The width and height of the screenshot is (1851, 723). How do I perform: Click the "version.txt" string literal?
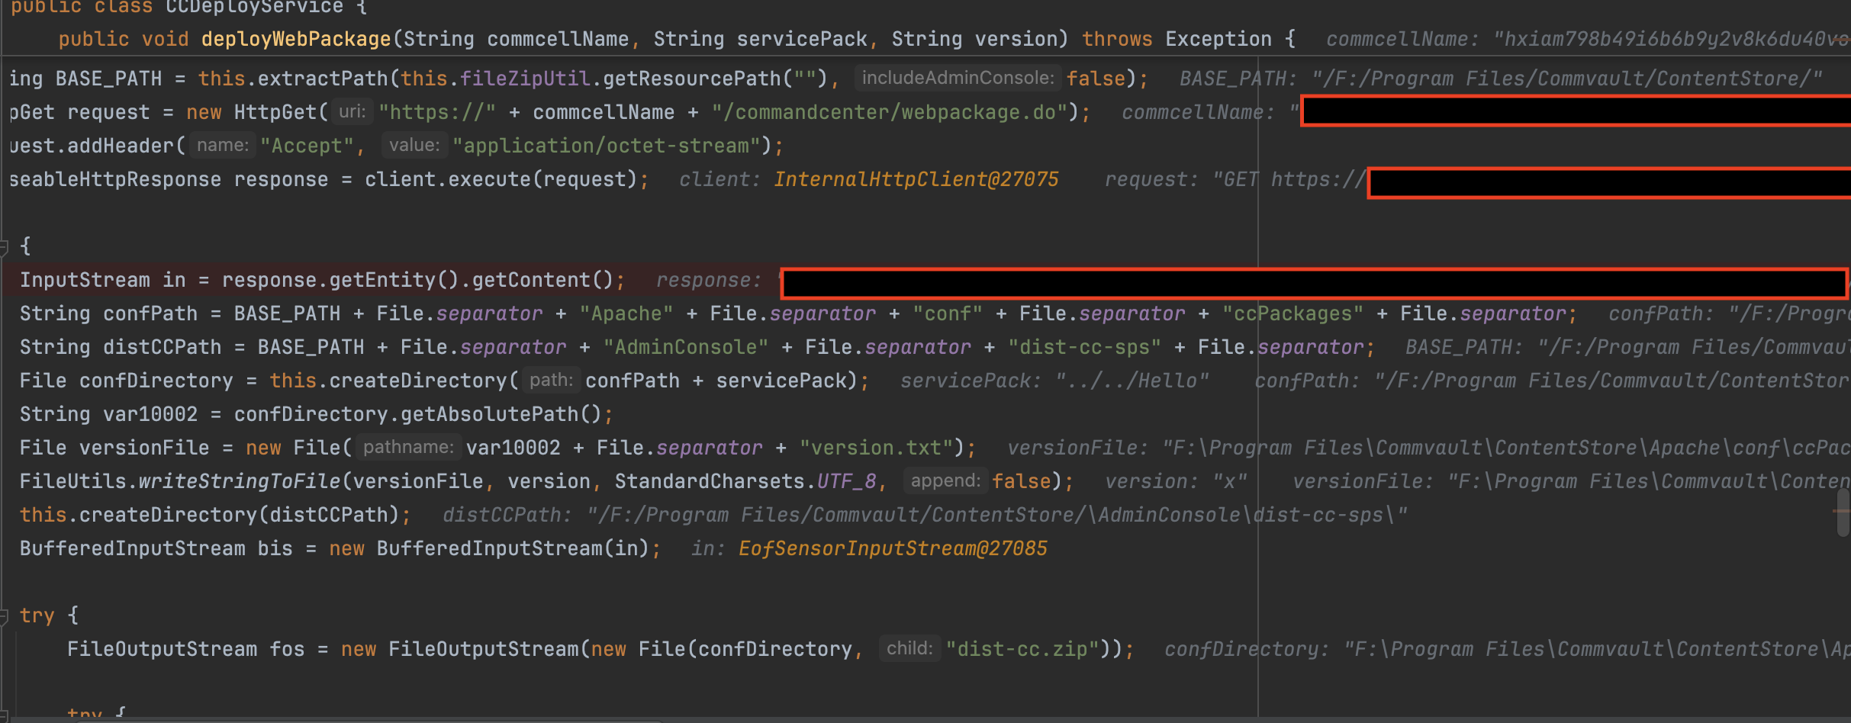click(882, 448)
